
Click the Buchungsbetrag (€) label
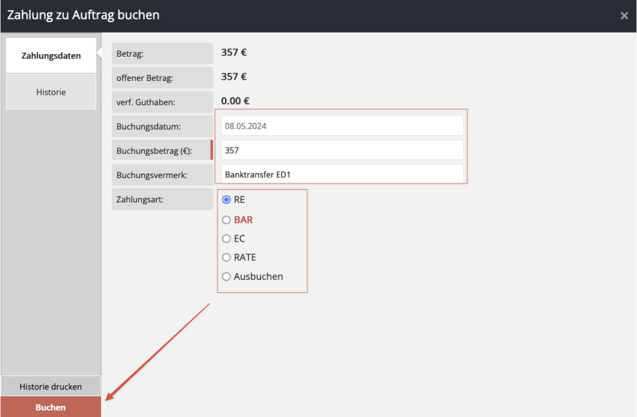tap(162, 150)
